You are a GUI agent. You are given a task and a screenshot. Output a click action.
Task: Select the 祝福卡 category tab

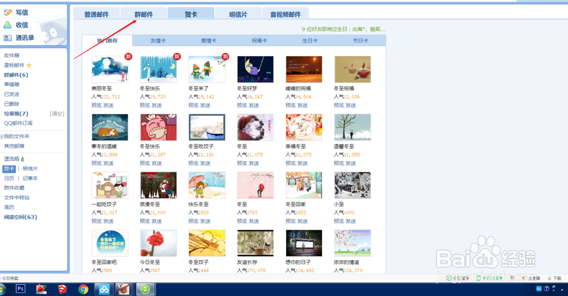click(x=260, y=40)
